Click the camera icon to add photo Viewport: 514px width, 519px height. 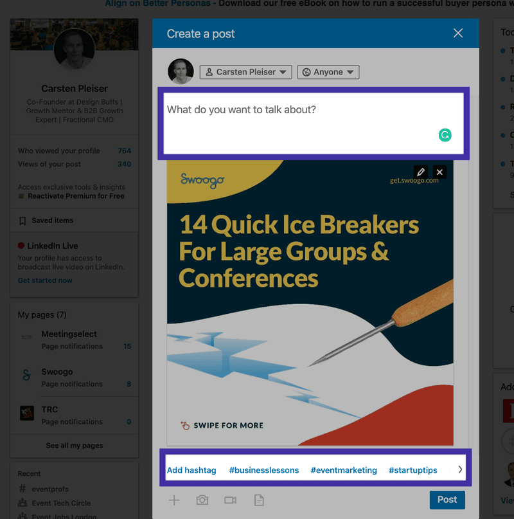click(202, 500)
